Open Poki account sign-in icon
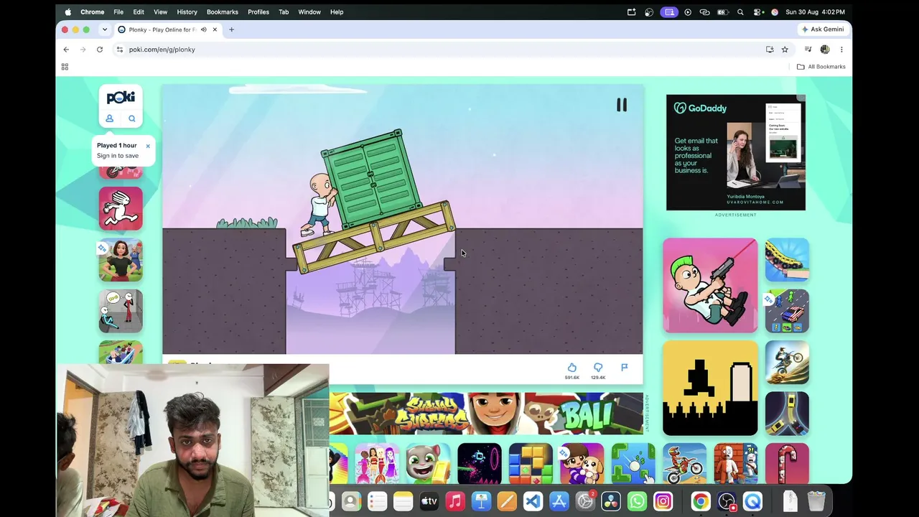919x517 pixels. tap(110, 118)
